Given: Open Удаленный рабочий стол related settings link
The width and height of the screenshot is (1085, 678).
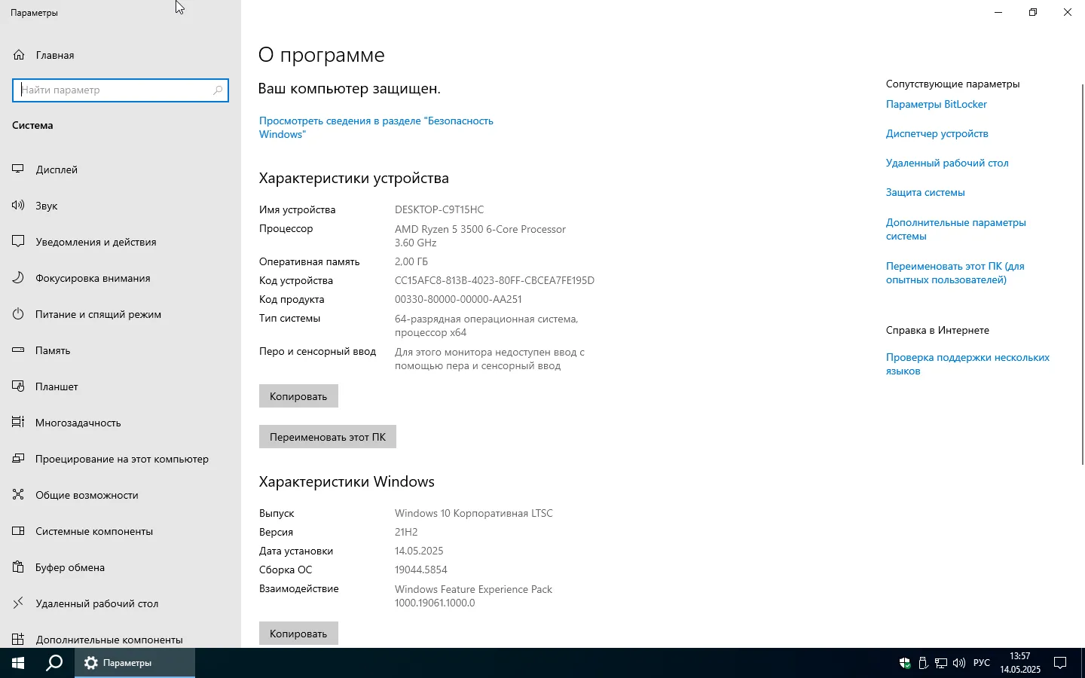Looking at the screenshot, I should pos(947,163).
